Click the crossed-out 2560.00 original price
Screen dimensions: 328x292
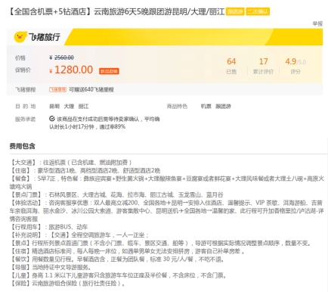point(64,57)
